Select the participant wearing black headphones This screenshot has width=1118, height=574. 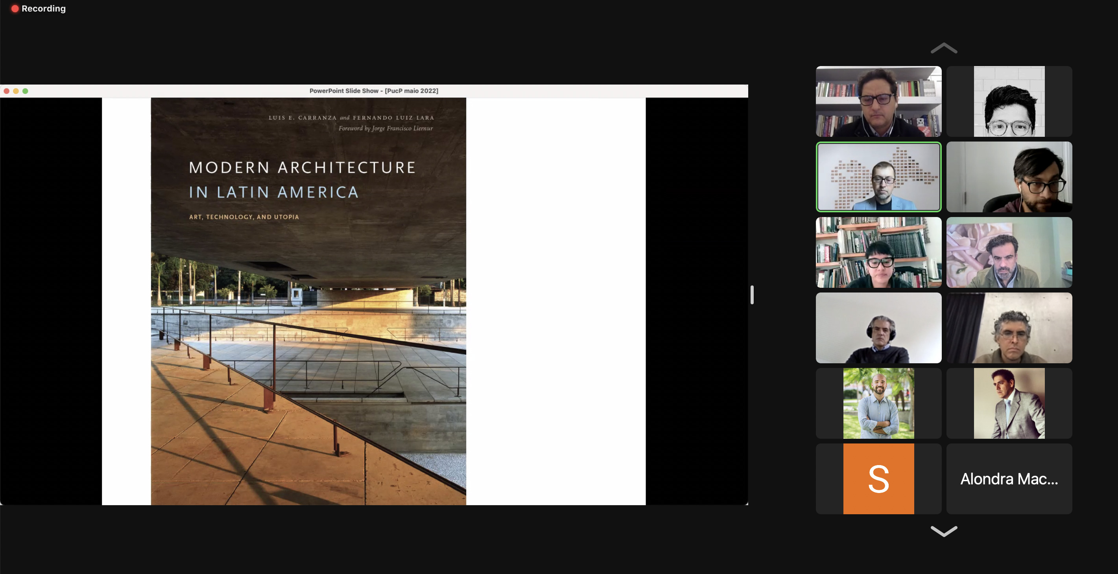(x=878, y=327)
